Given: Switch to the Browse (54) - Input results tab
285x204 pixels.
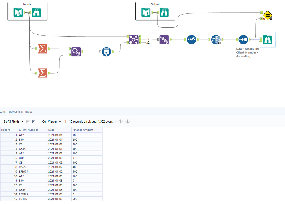Looking at the screenshot, I should pos(16,112).
